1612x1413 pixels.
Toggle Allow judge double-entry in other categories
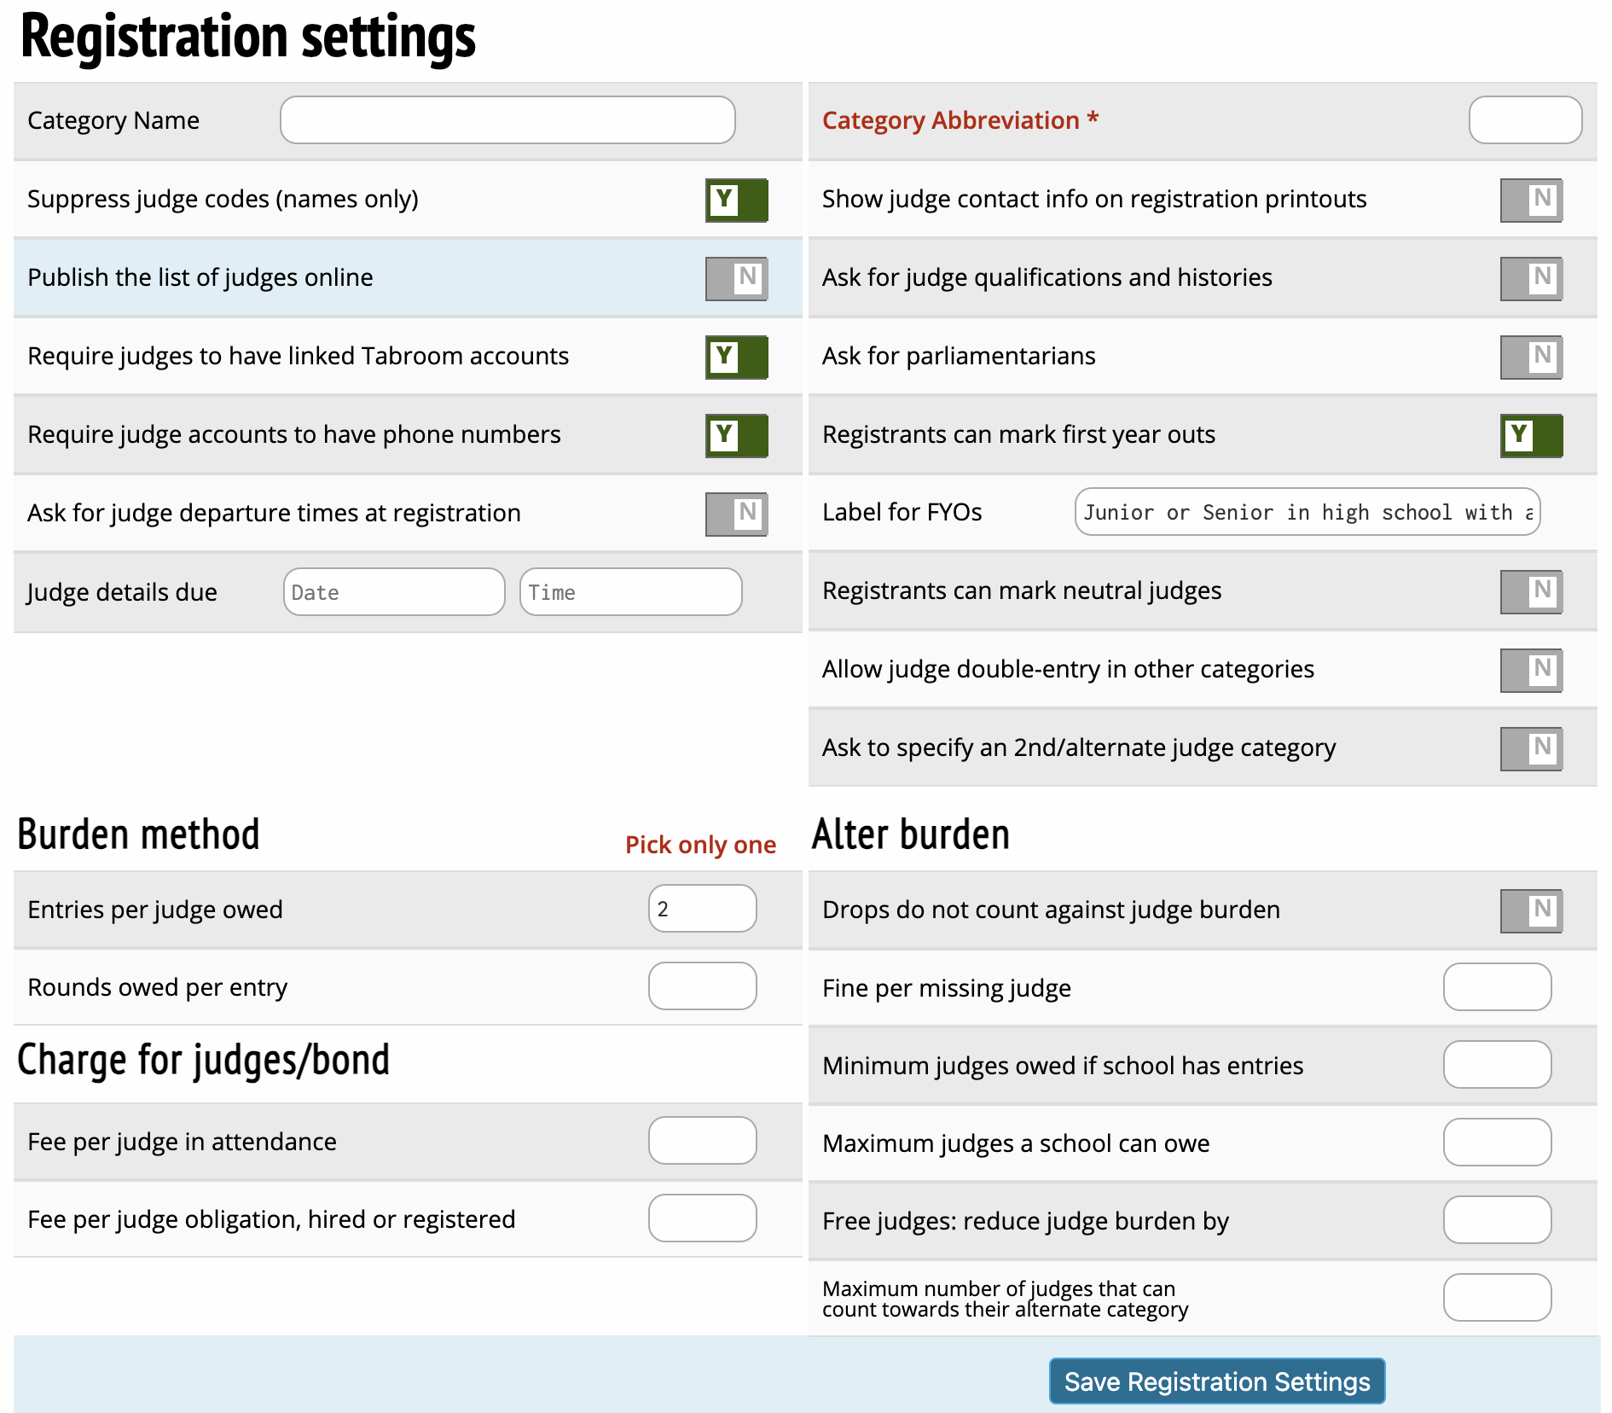tap(1531, 670)
